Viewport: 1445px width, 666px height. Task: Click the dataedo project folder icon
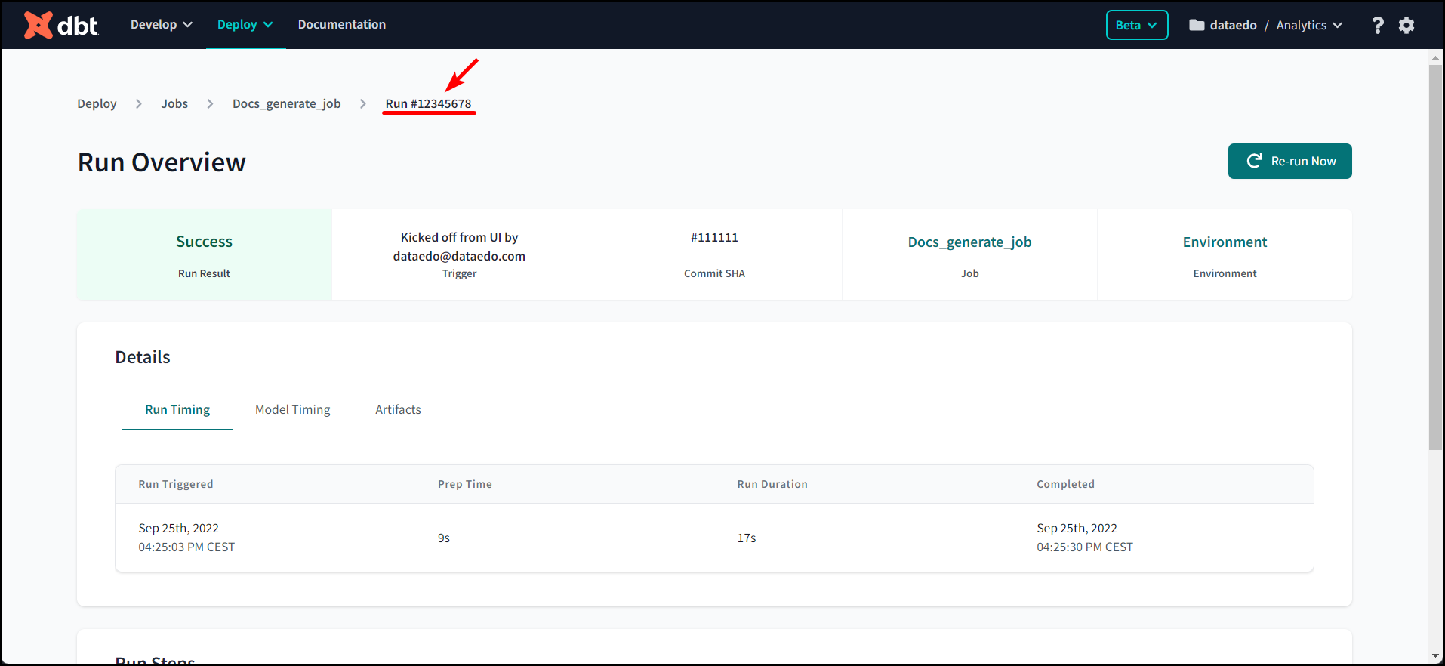pyautogui.click(x=1197, y=25)
